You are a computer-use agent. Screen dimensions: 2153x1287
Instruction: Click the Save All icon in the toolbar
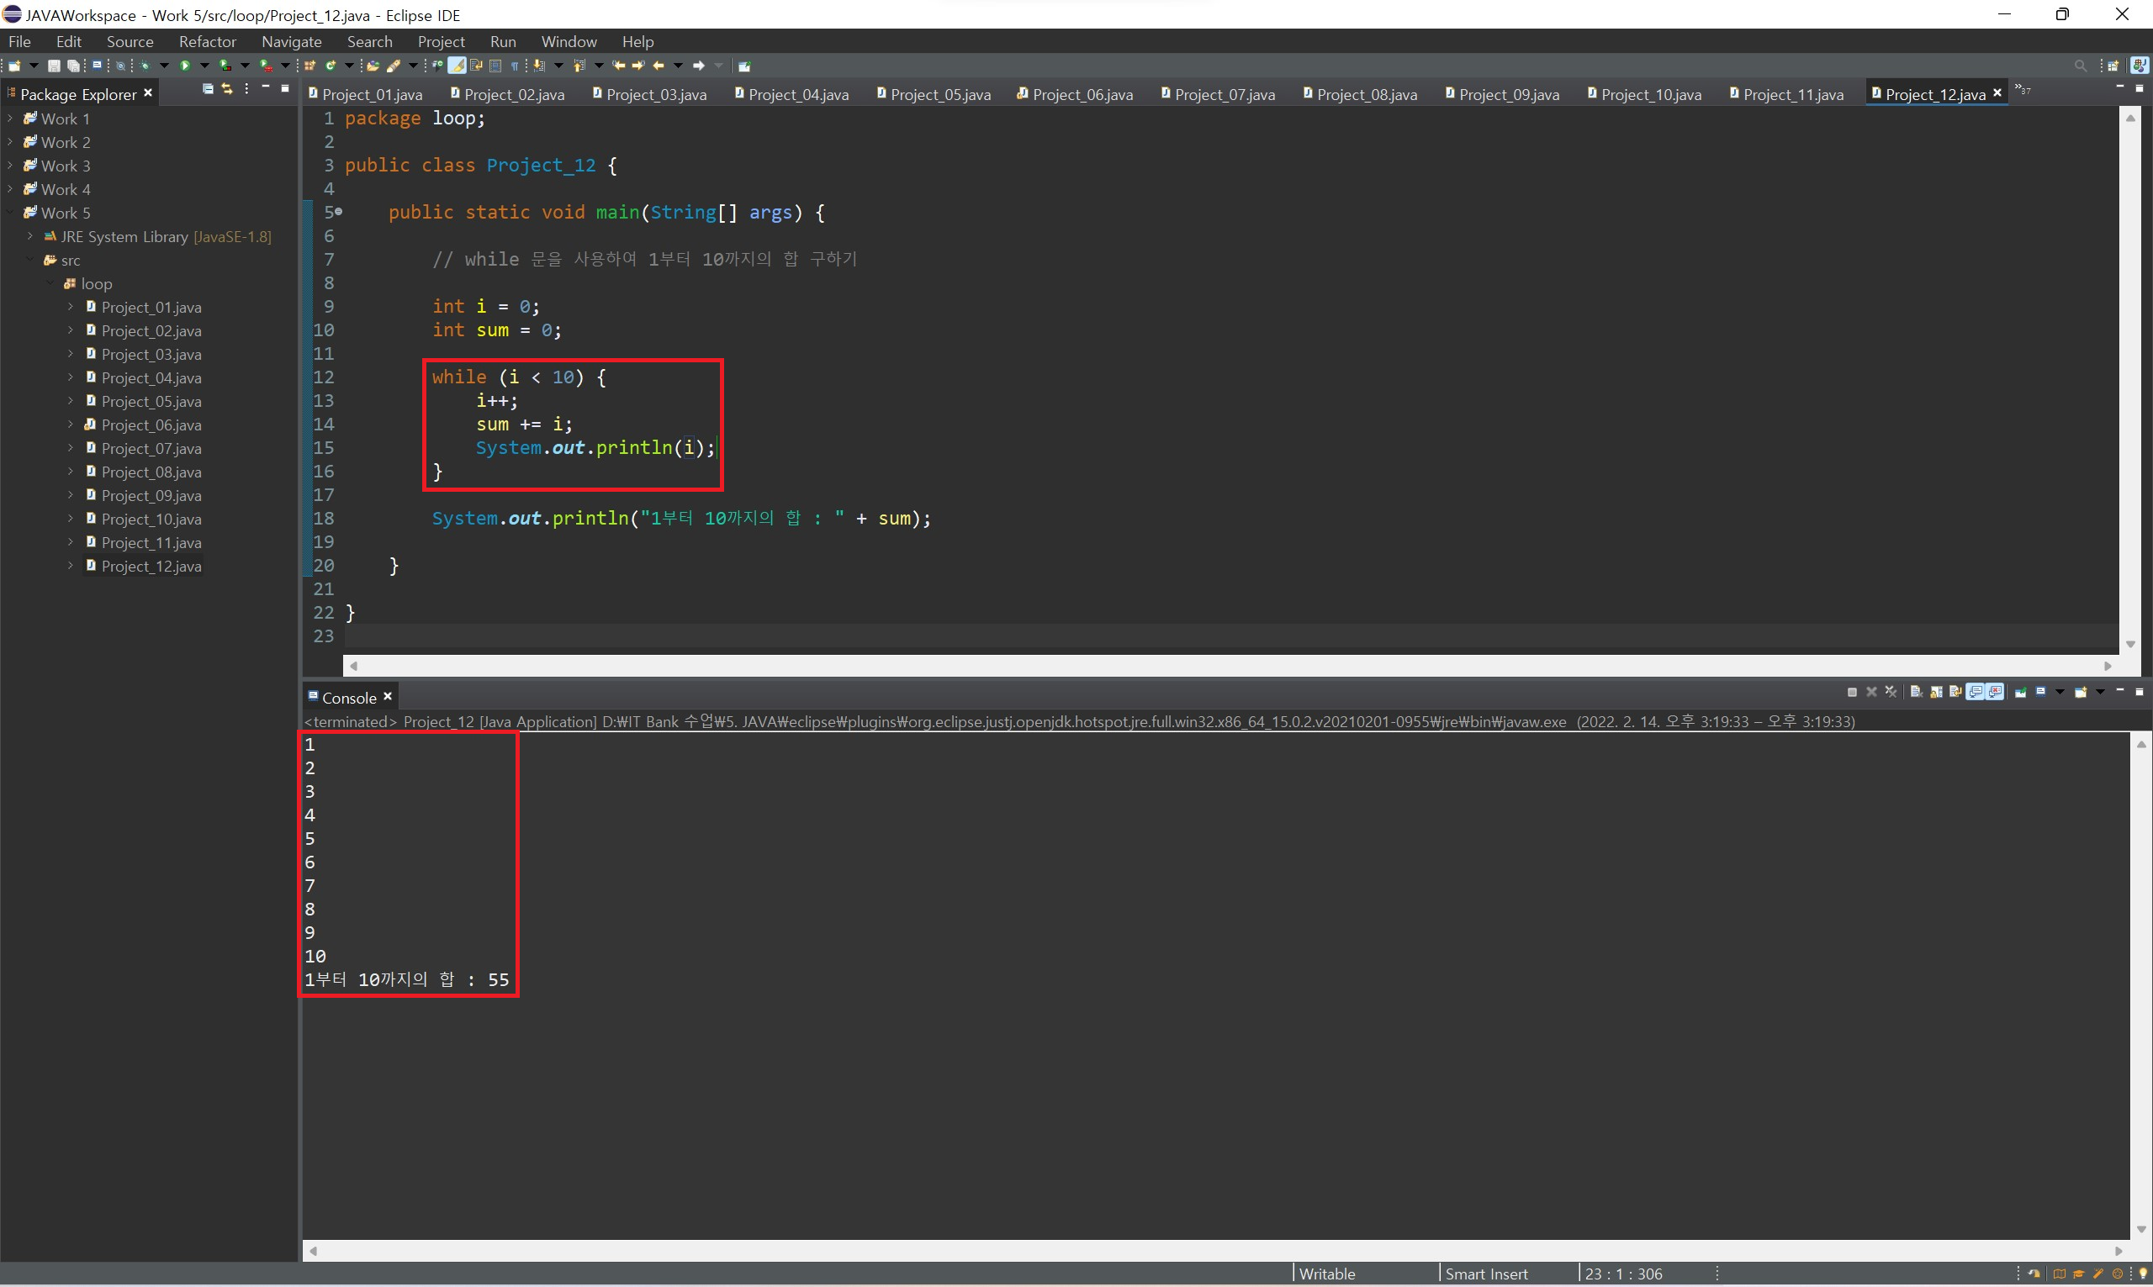74,66
